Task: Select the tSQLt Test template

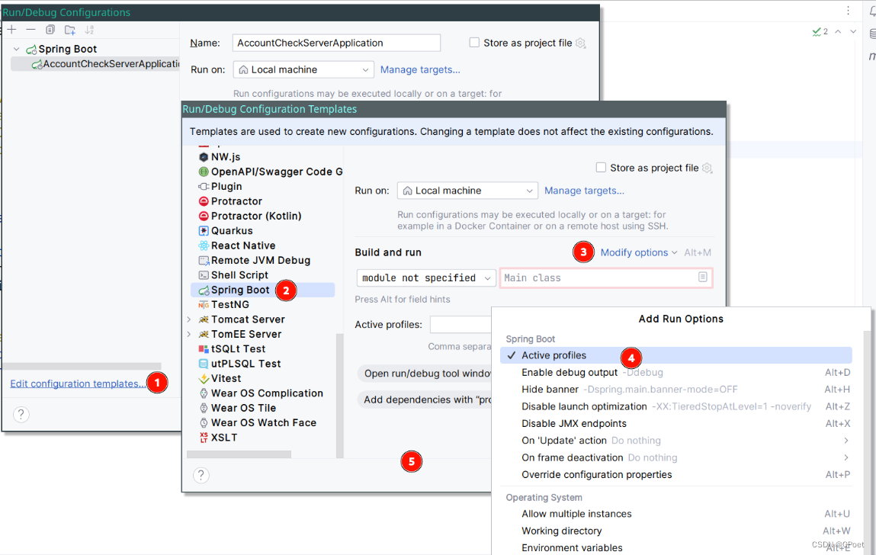Action: coord(232,348)
